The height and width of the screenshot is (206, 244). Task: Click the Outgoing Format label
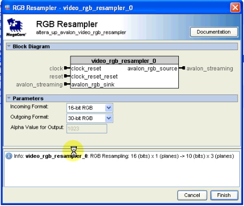pos(29,117)
